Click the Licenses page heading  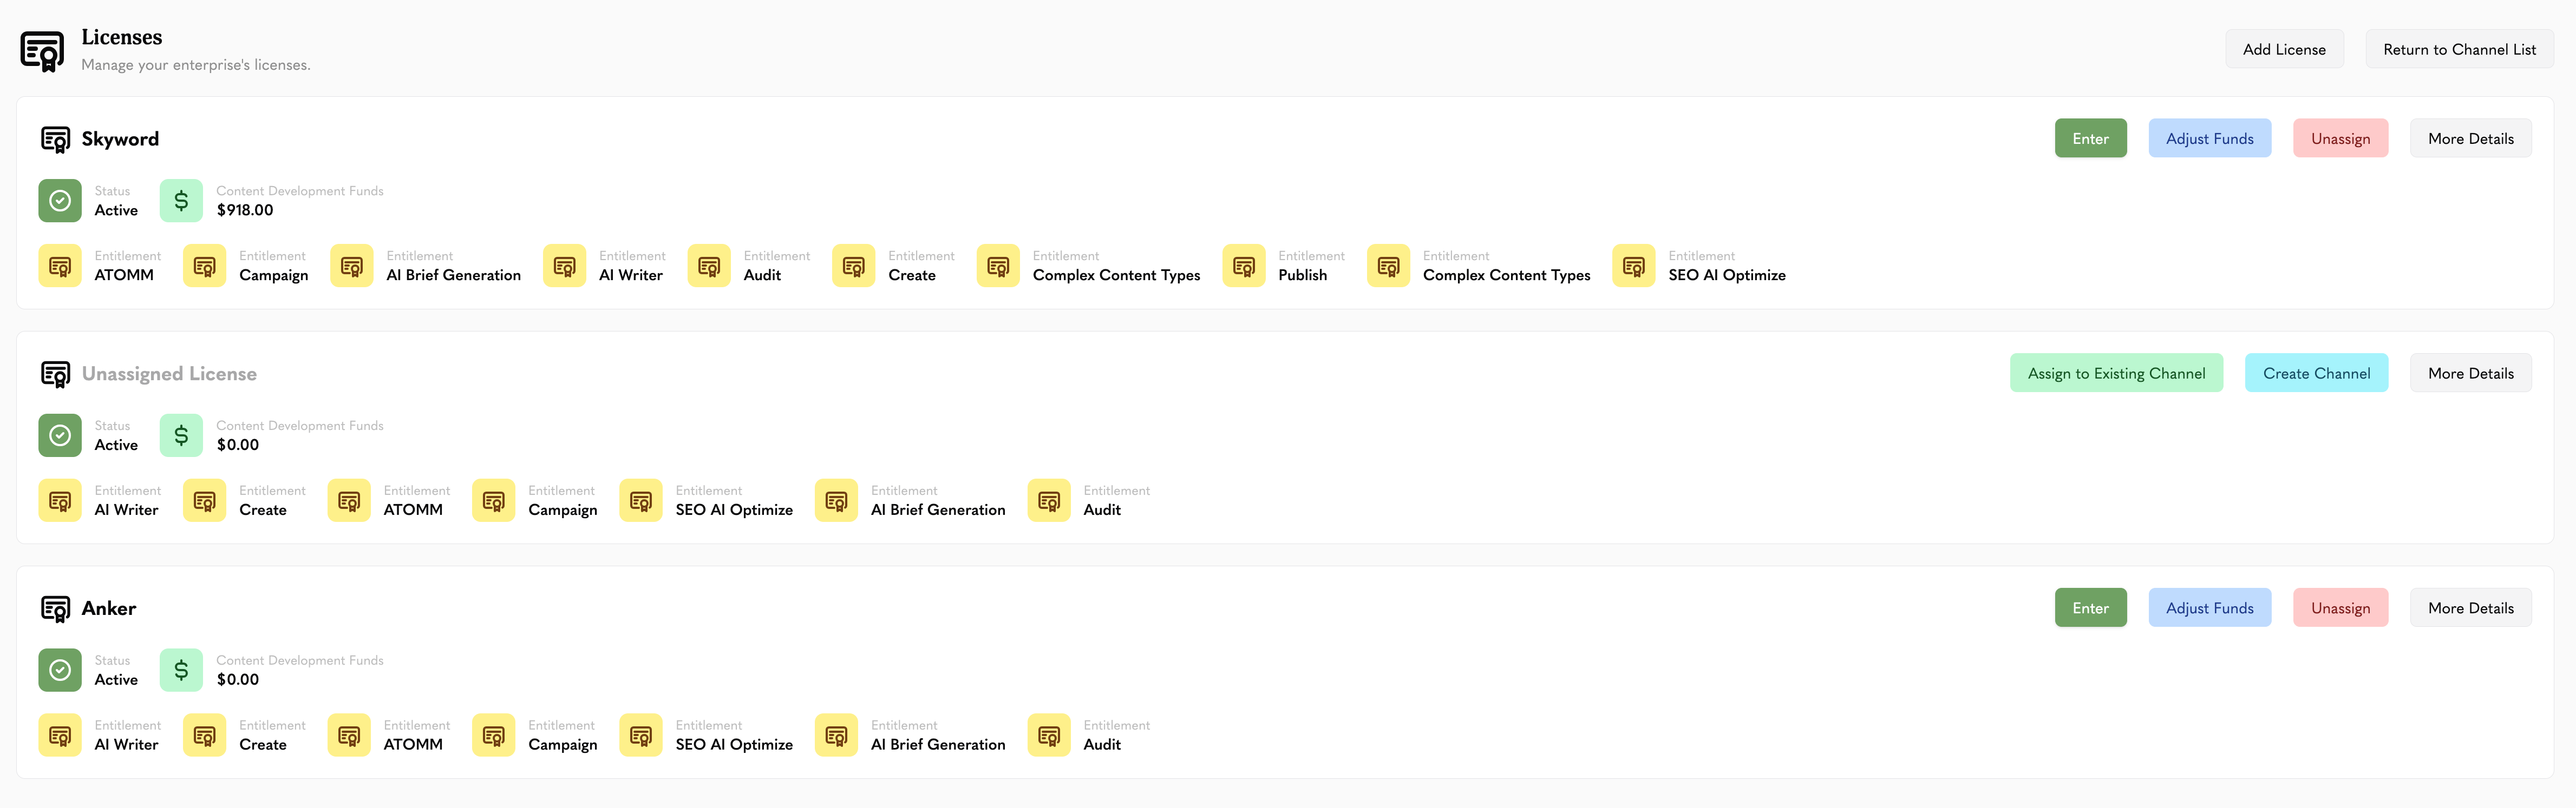122,37
